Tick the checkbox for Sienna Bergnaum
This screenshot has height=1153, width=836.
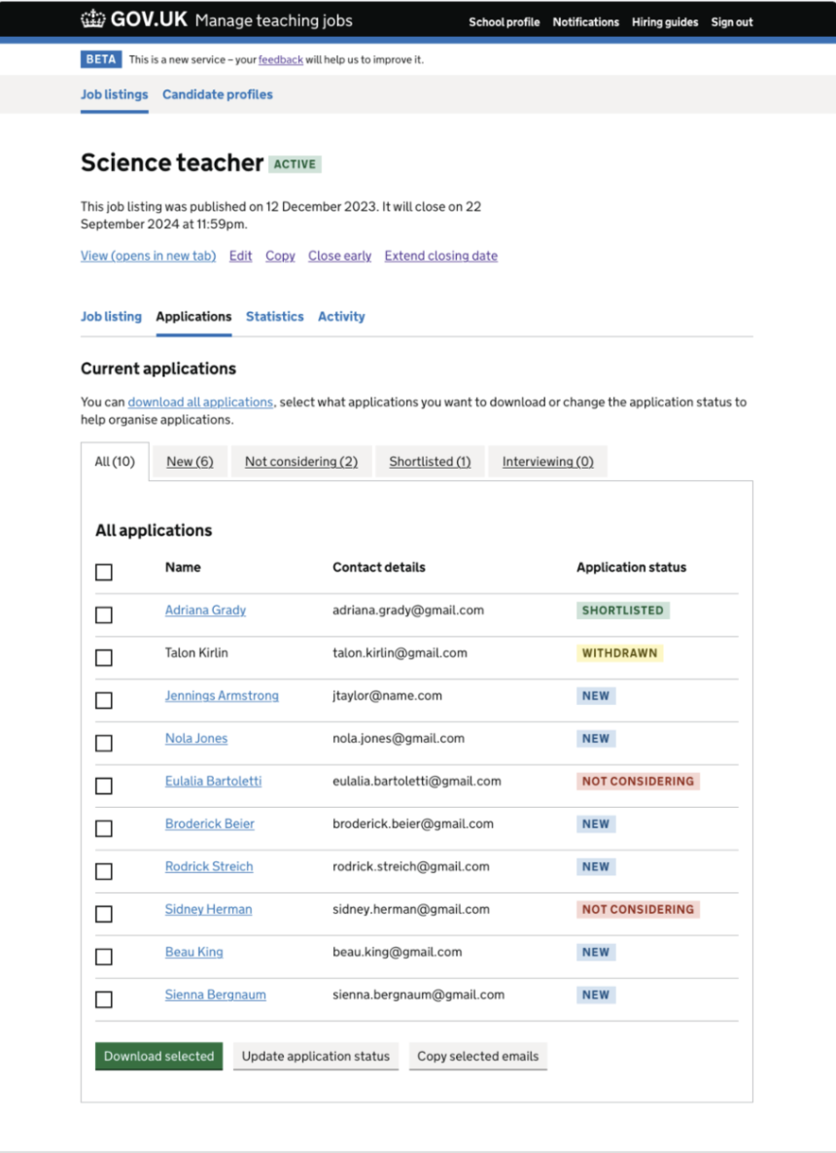click(104, 999)
